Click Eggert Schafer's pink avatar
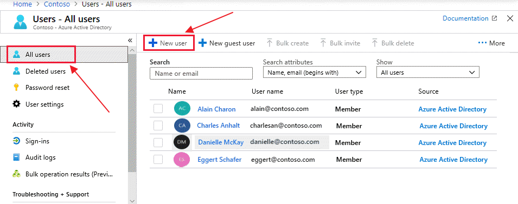This screenshot has width=518, height=204. pyautogui.click(x=182, y=159)
